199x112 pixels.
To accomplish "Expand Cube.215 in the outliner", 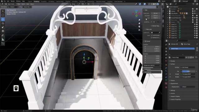I will click(168, 31).
